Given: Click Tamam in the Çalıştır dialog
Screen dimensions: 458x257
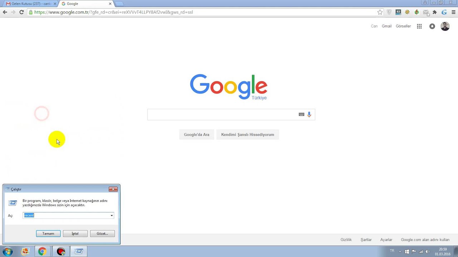Looking at the screenshot, I should tap(48, 233).
